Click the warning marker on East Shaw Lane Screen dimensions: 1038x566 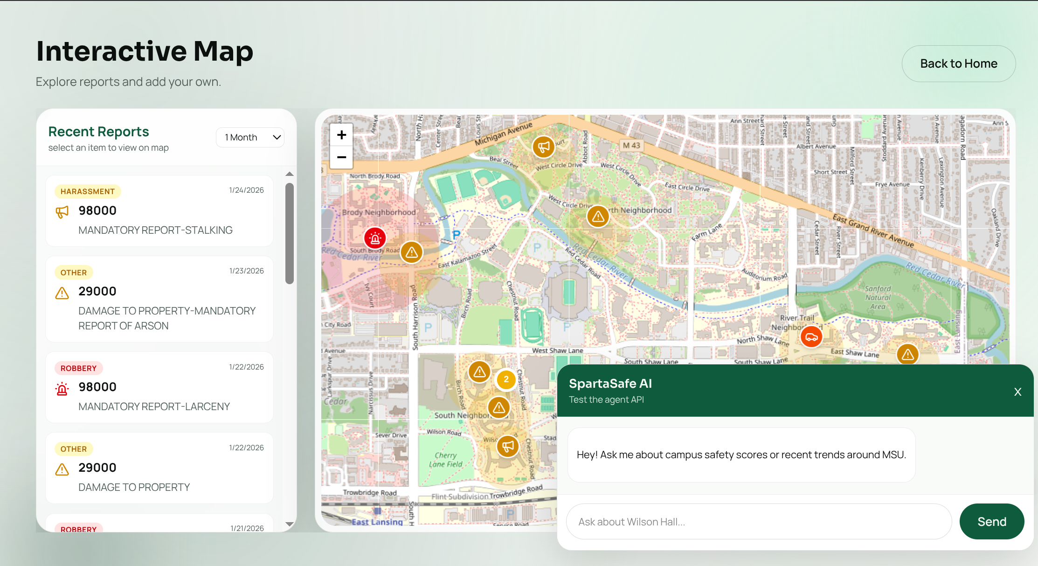pyautogui.click(x=907, y=355)
